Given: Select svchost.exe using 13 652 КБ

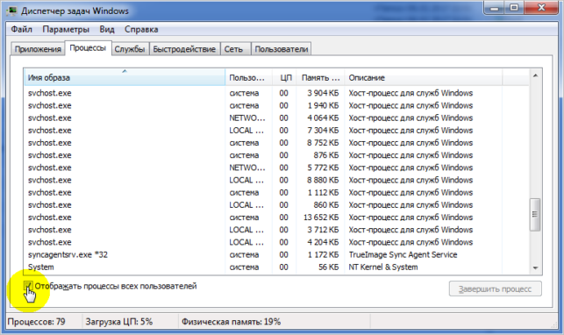Looking at the screenshot, I should point(277,217).
